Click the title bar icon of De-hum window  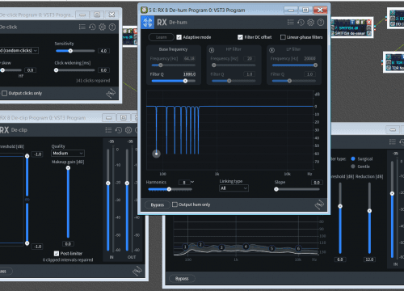(145, 11)
